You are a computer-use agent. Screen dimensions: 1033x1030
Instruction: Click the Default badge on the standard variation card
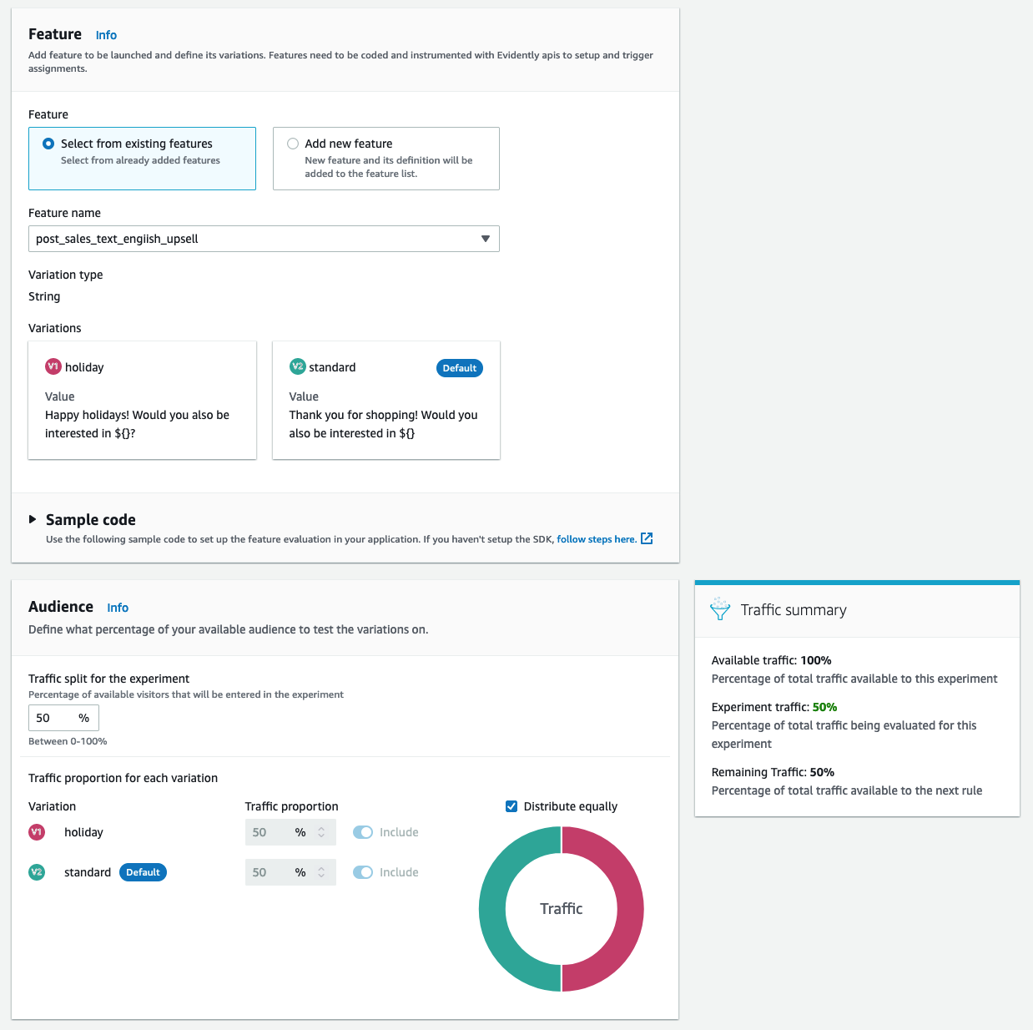coord(459,367)
